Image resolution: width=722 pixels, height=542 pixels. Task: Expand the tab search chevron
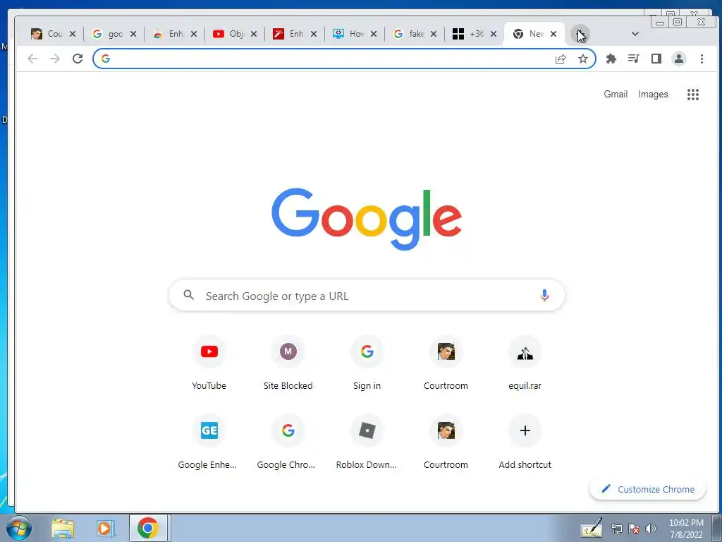click(635, 34)
